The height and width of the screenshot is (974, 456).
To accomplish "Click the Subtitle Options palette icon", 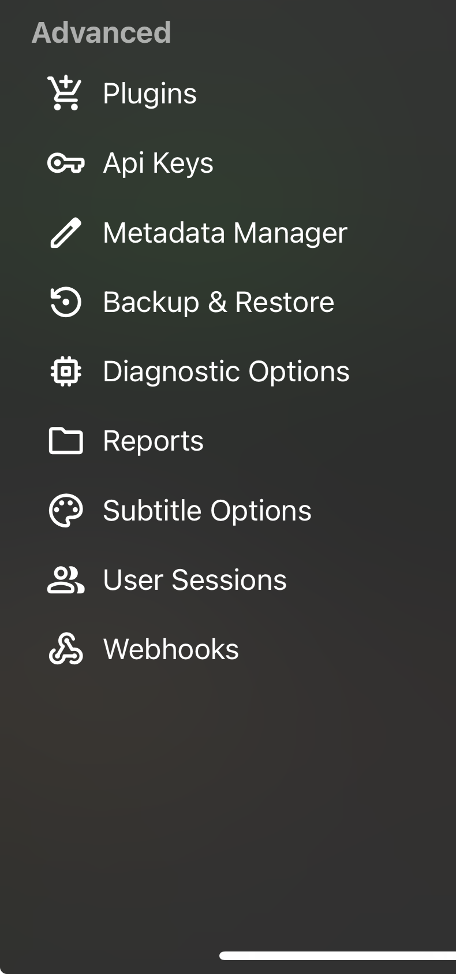I will tap(65, 511).
